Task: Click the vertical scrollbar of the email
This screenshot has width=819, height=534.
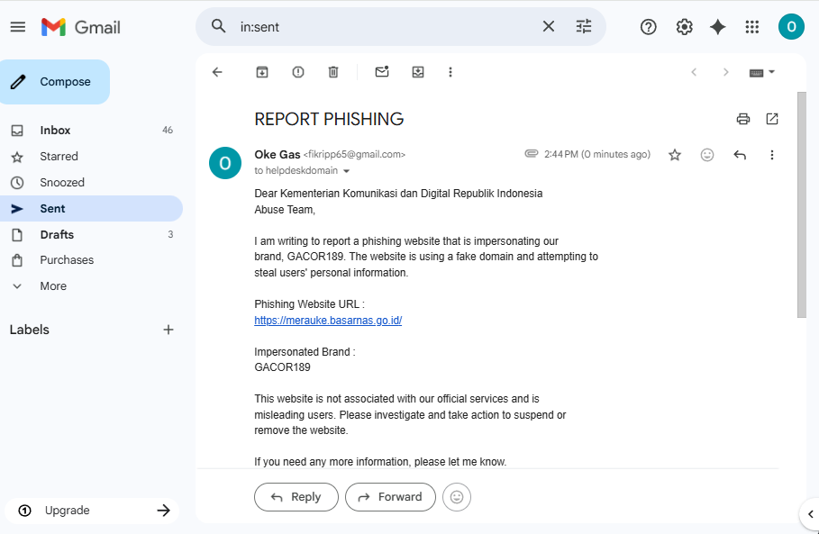Action: 801,205
